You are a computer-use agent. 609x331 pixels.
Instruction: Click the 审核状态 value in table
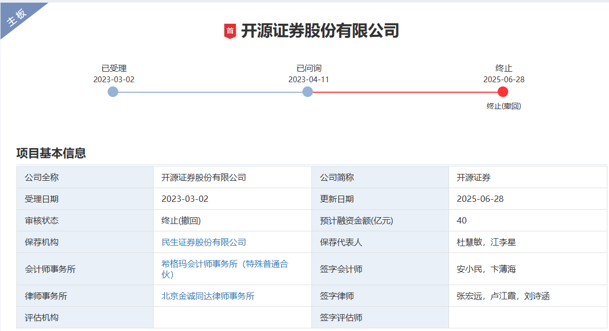coord(181,221)
